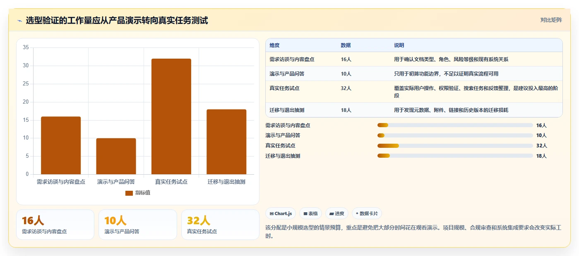Click the 真实任务试点 bar in the chart
The height and width of the screenshot is (256, 579).
(171, 116)
